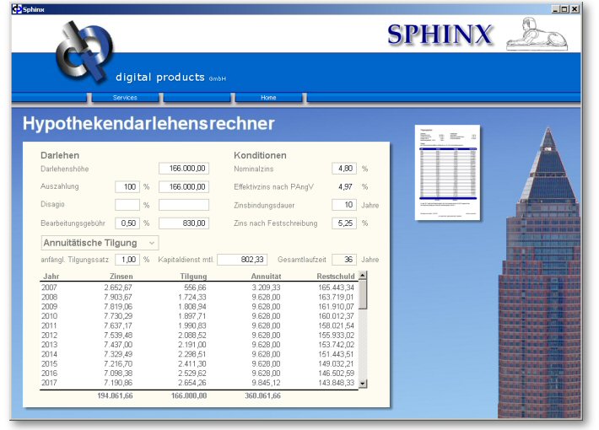Screen dimensions: 599x430
Task: Click the Gesamtlaufzeit field showing 36
Action: tap(344, 260)
